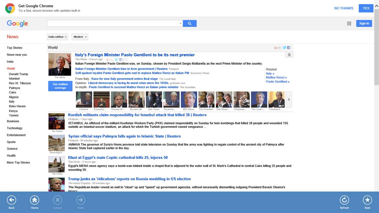Show next images with right chevron

click(289, 99)
